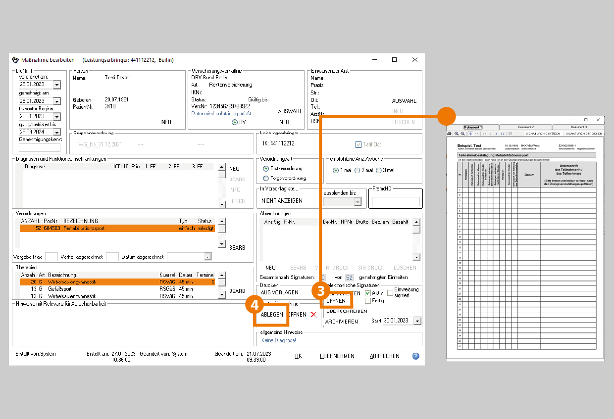Open the blue help question mark
This screenshot has width=614, height=419.
416,356
